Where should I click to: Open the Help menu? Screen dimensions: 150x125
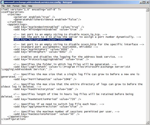[30, 6]
